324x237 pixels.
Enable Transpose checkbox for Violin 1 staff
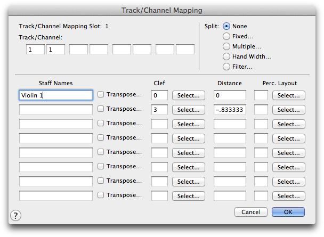point(101,95)
